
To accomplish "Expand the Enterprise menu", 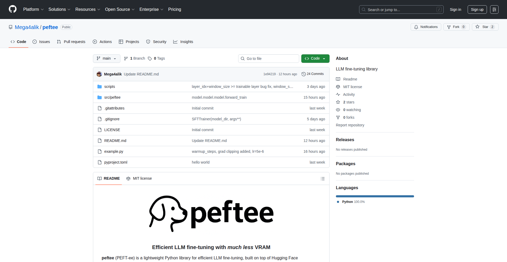I will [151, 9].
